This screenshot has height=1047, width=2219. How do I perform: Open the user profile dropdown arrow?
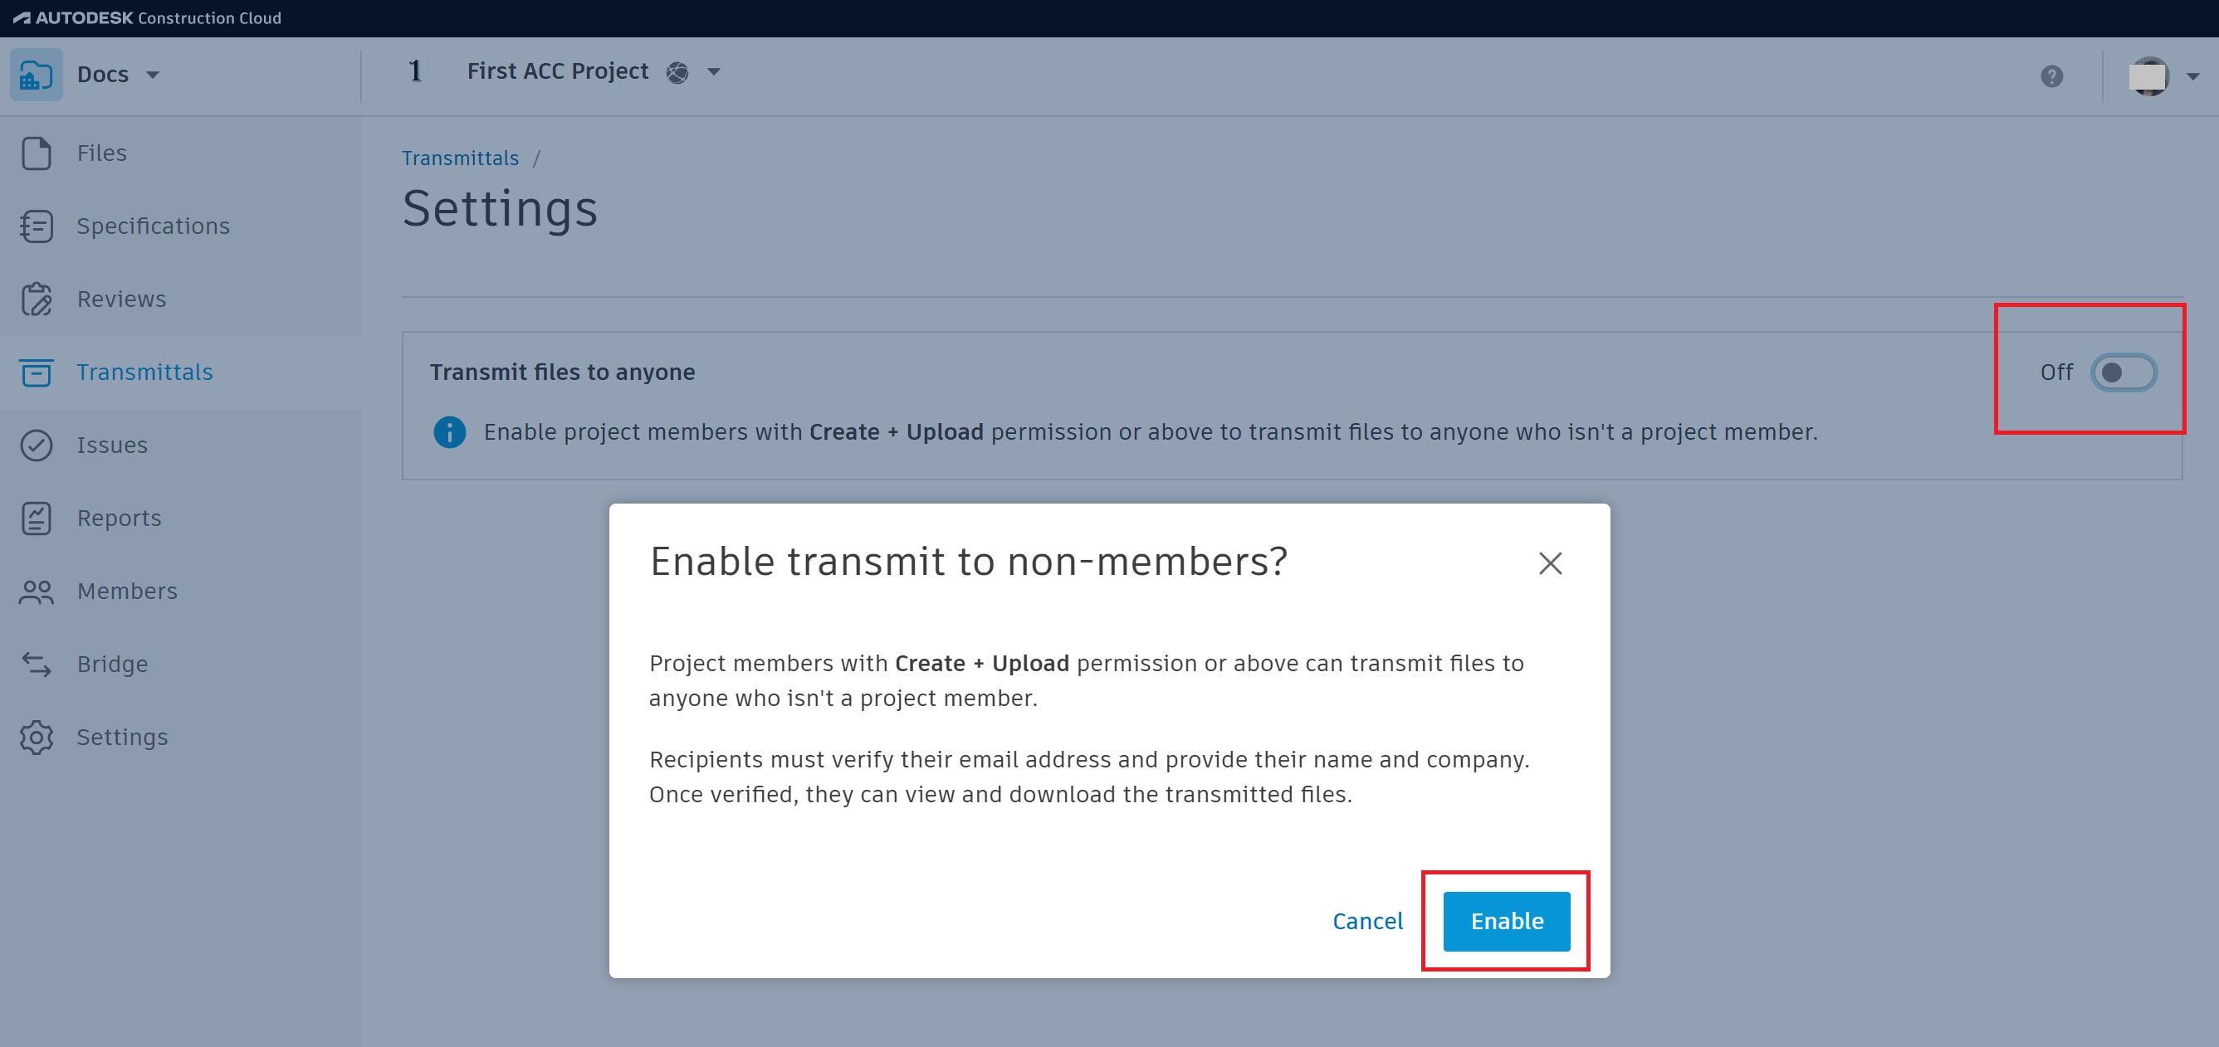[x=2192, y=76]
